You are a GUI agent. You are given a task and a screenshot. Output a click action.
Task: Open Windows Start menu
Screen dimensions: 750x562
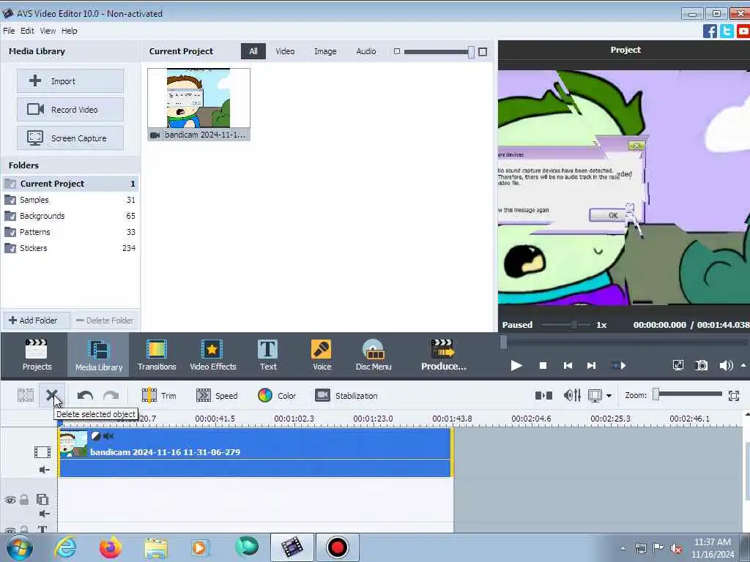click(x=18, y=547)
